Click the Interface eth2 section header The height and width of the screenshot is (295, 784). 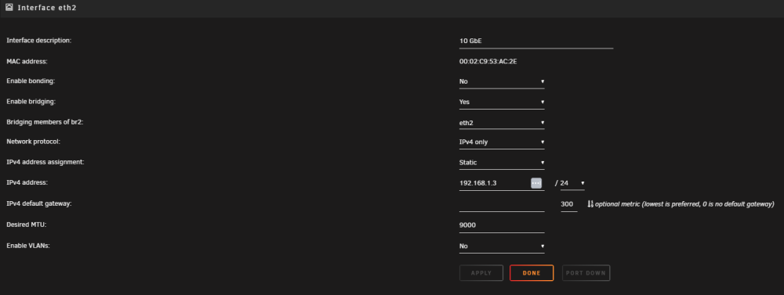(392, 8)
